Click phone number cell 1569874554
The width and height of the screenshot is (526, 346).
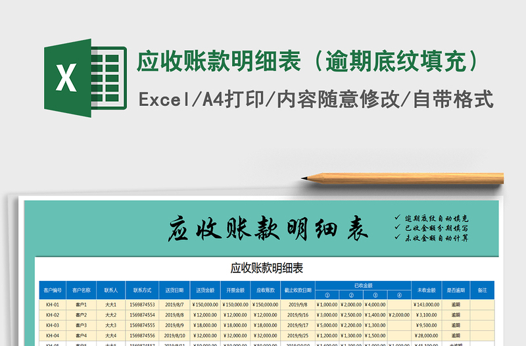click(x=142, y=315)
